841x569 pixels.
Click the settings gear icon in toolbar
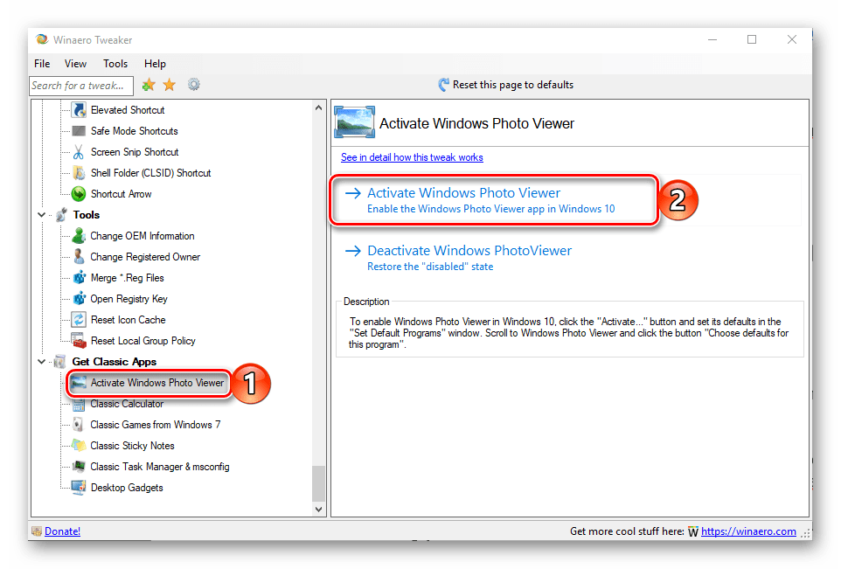(194, 85)
